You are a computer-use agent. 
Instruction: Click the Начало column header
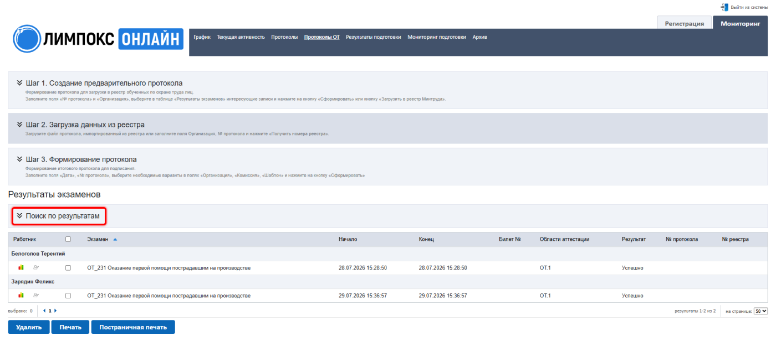(348, 240)
